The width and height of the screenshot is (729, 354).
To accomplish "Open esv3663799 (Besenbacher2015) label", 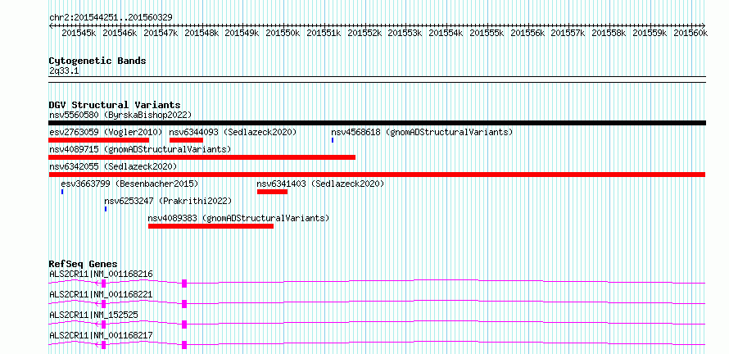I will pyautogui.click(x=129, y=184).
